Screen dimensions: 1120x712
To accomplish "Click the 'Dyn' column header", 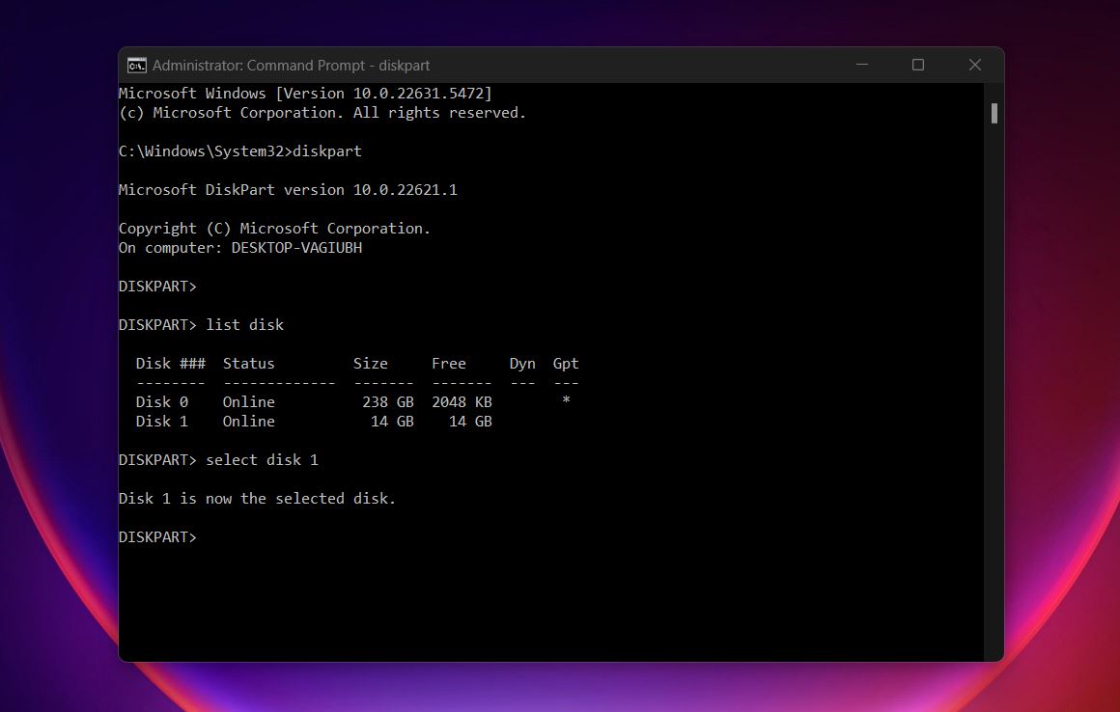I will 522,363.
